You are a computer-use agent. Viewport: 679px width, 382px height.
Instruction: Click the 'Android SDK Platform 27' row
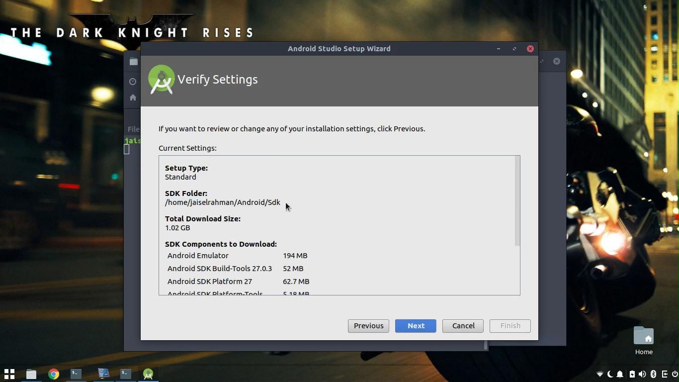(x=210, y=282)
